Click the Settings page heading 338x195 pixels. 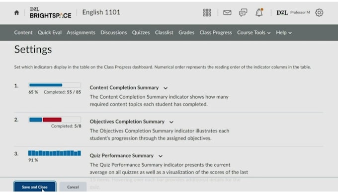33,49
